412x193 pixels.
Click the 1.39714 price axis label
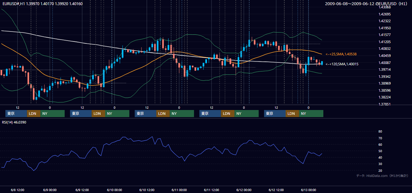point(385,69)
